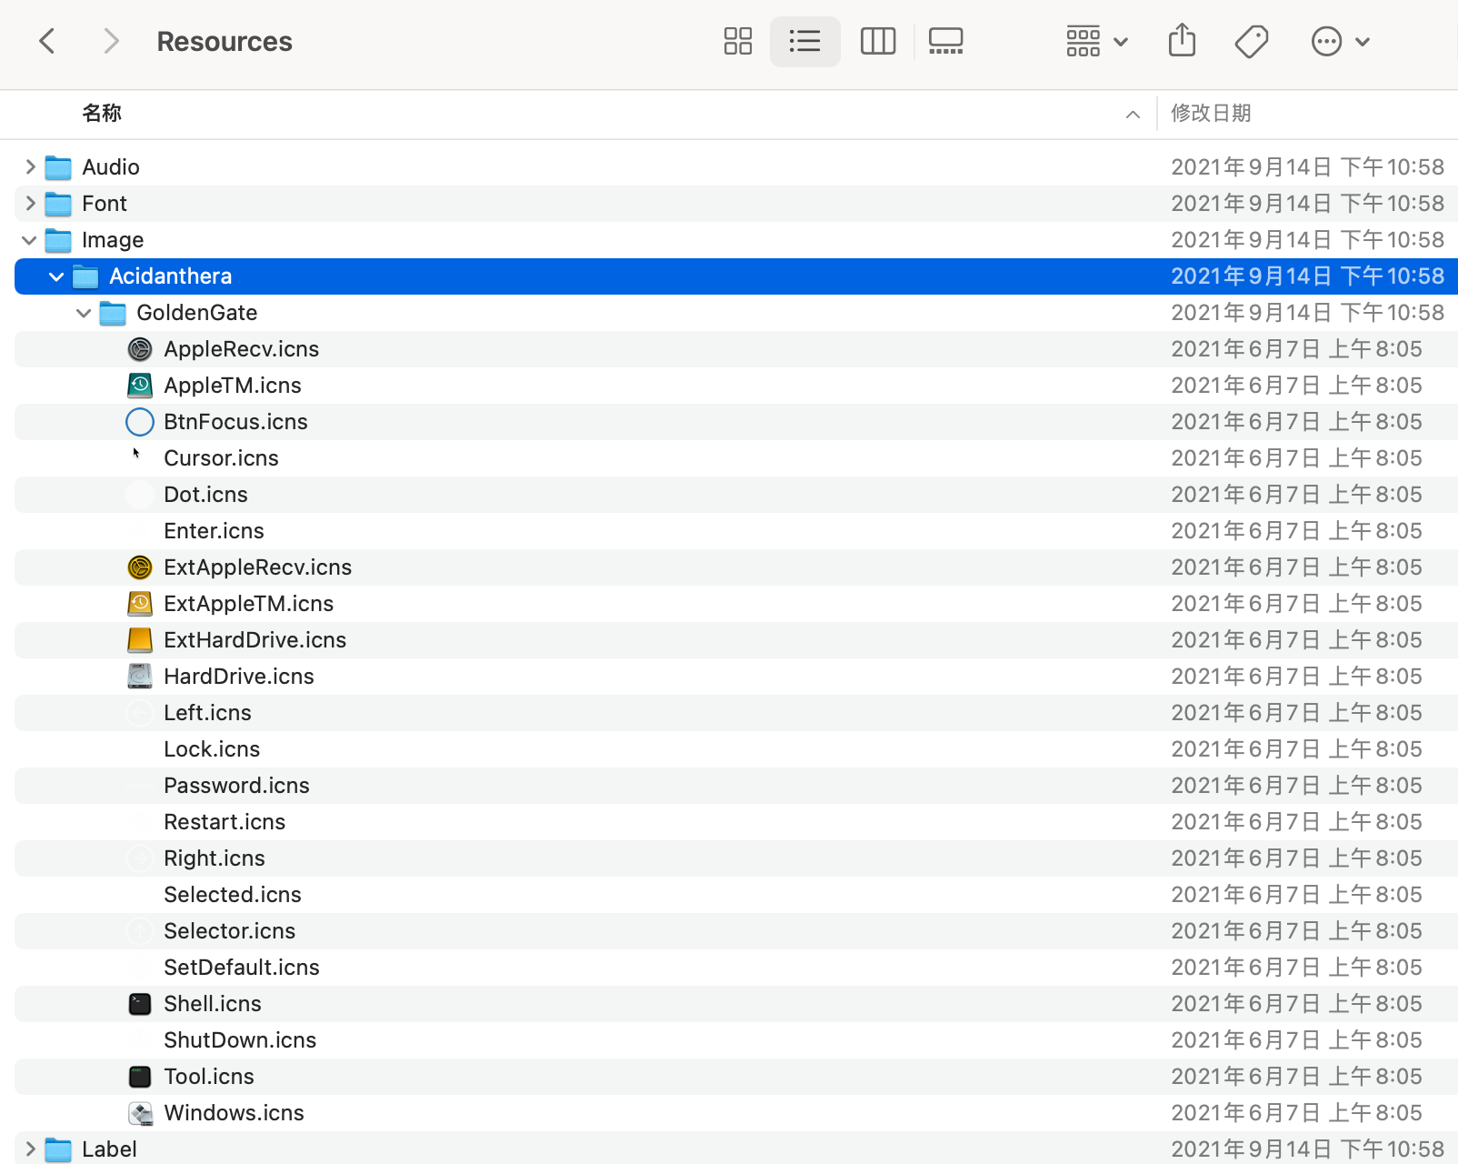This screenshot has height=1164, width=1458.
Task: Select the Windows.icns file name
Action: pos(234,1113)
